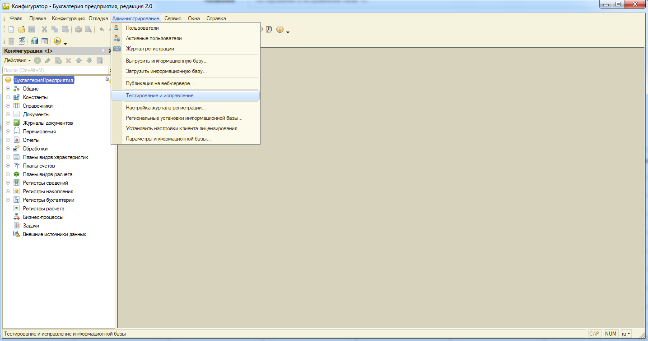Select Регистры расчета tree item

44,209
